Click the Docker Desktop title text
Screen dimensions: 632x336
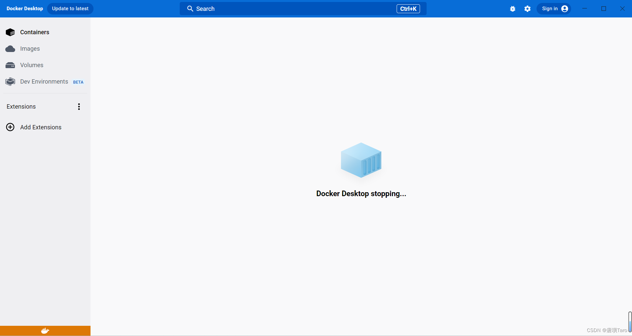click(25, 9)
